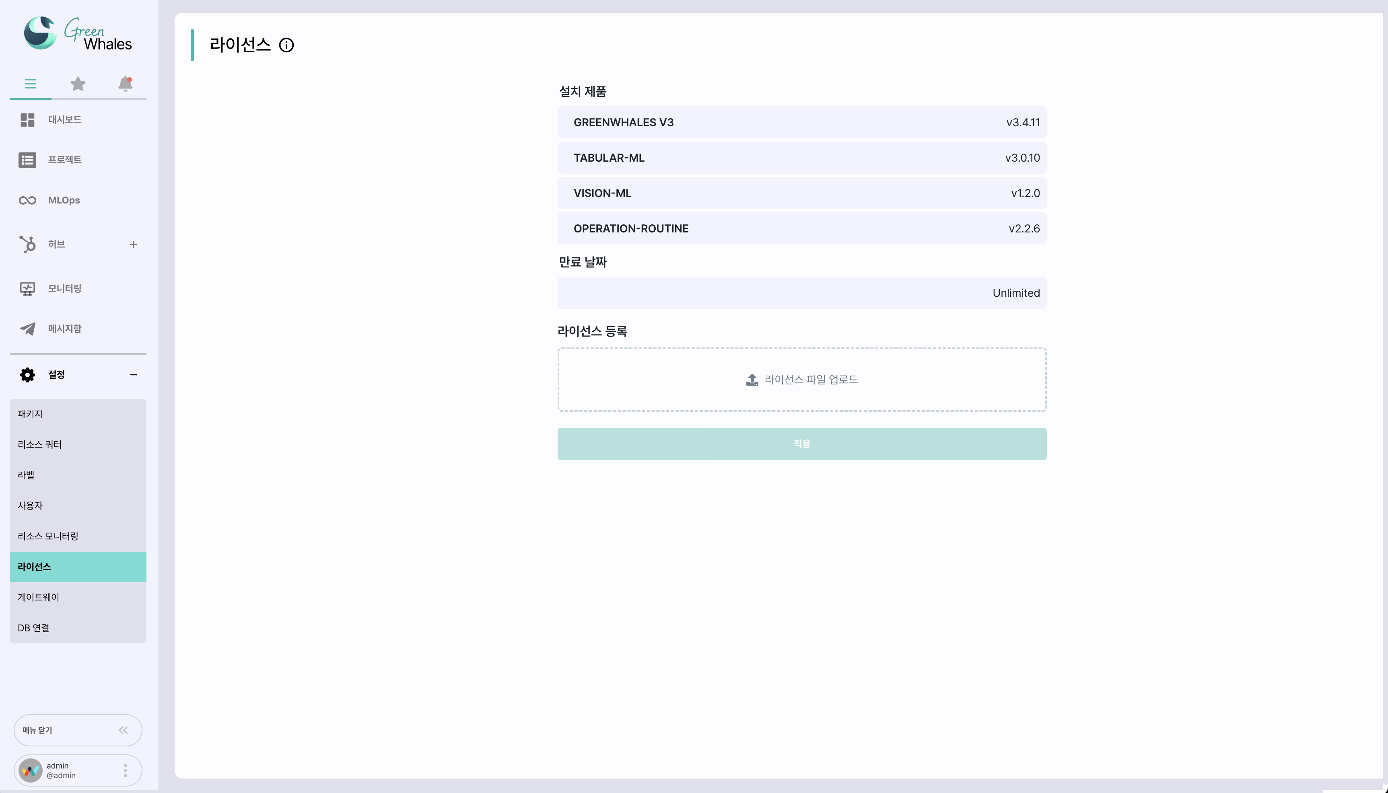This screenshot has height=793, width=1388.
Task: Click the TABULAR-ML product row
Action: click(x=802, y=157)
